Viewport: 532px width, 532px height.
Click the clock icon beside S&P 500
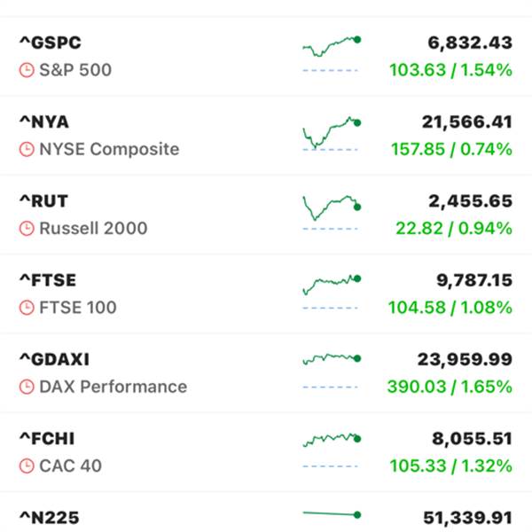tap(27, 69)
